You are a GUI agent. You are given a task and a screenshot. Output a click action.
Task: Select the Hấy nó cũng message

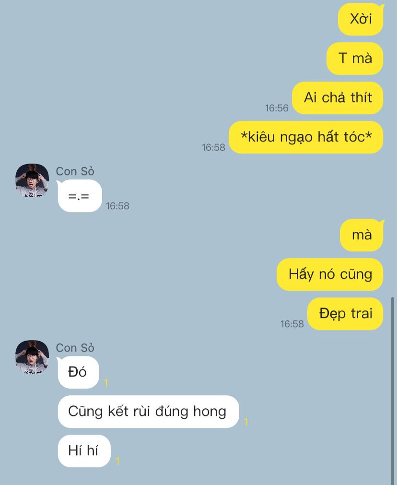click(x=330, y=274)
